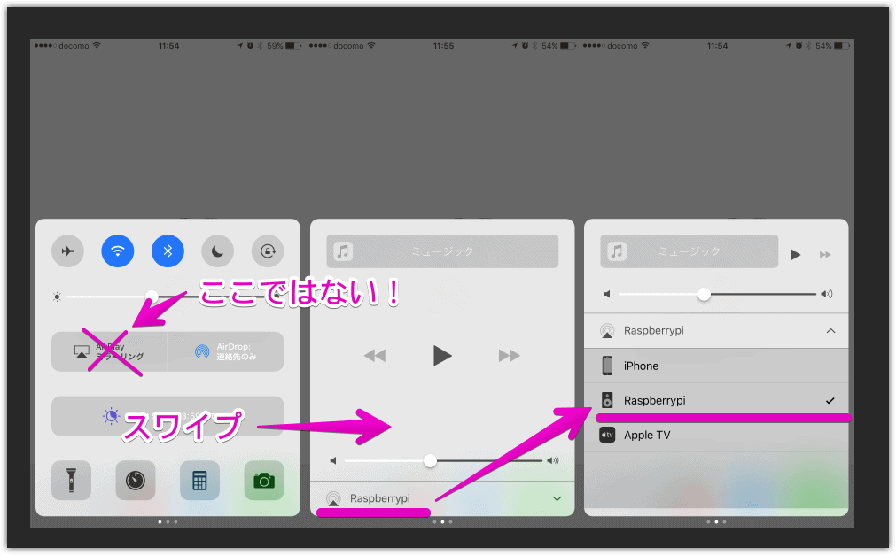
Task: Click the volume knob above the AirPlay device list
Action: pos(704,294)
